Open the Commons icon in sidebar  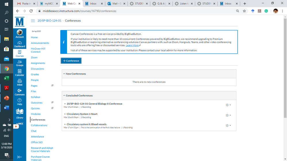click(x=20, y=92)
